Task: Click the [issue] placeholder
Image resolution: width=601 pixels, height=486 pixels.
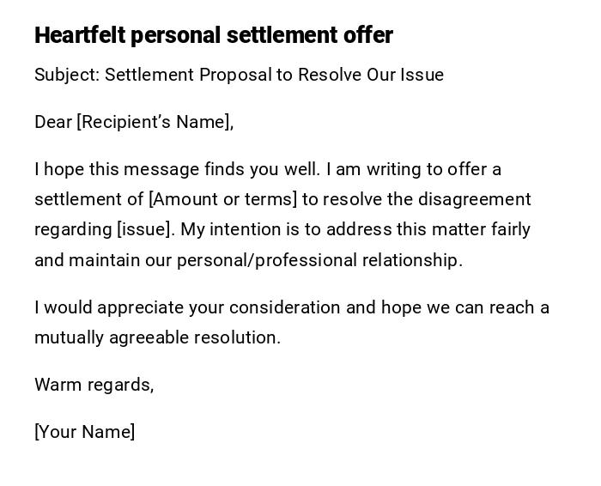Action: tap(146, 229)
